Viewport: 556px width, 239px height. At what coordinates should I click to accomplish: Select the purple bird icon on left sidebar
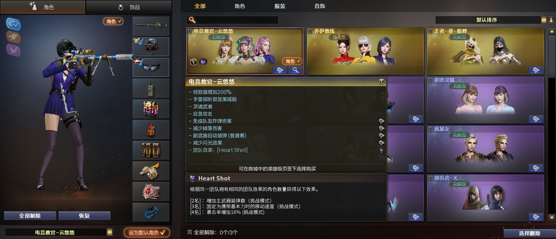[x=14, y=50]
